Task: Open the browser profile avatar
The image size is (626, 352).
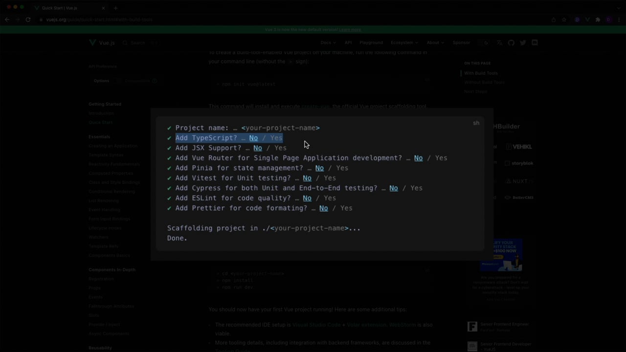Action: pyautogui.click(x=608, y=20)
